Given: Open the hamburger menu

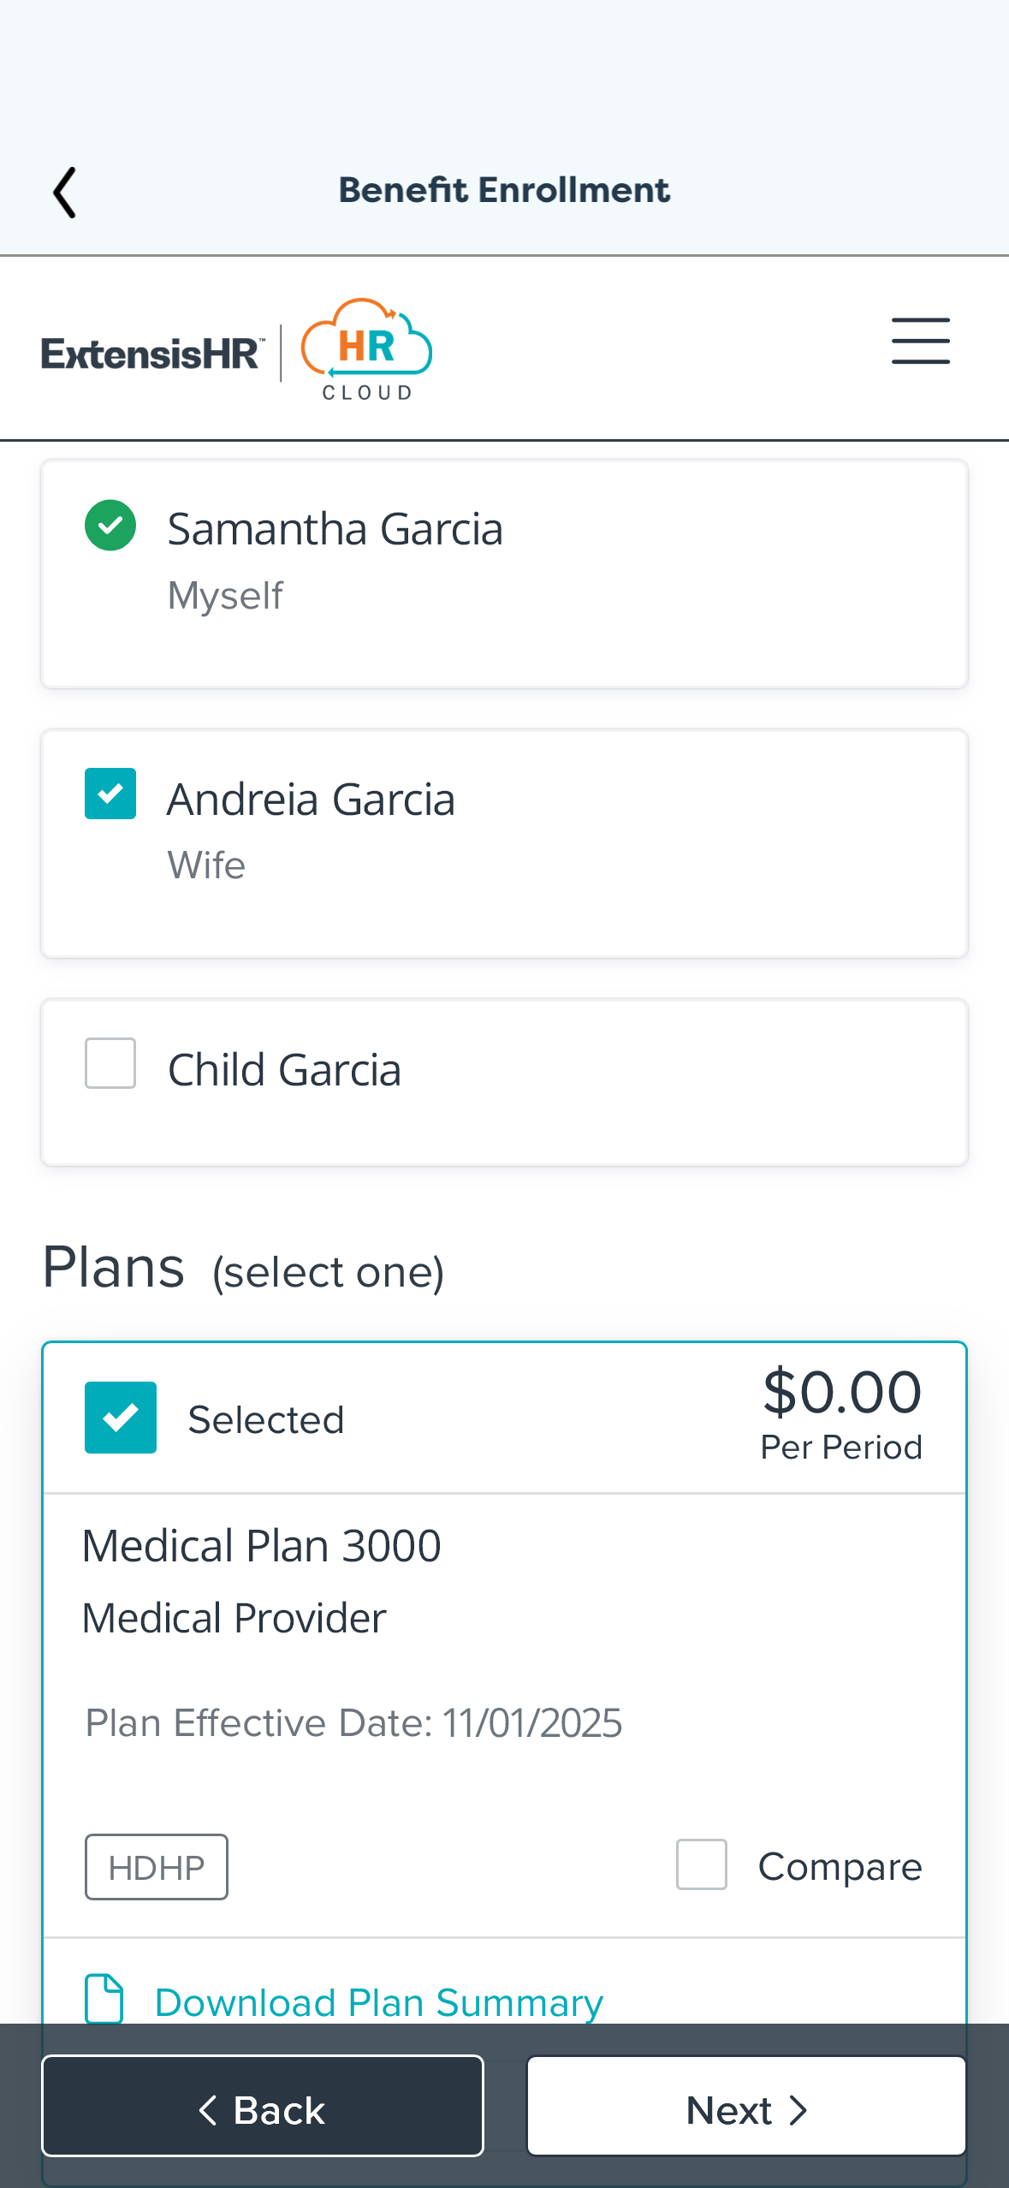Looking at the screenshot, I should coord(920,341).
